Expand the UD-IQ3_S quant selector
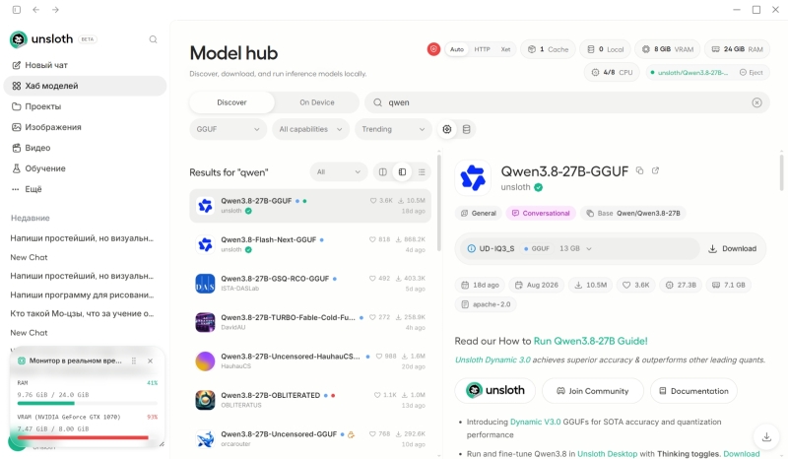 [x=580, y=248]
